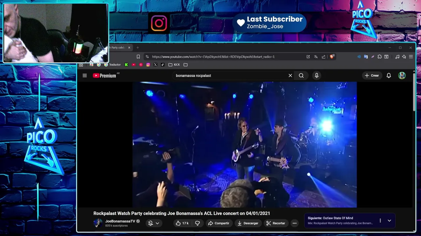Open the X bookmark in the bookmarks bar
Viewport: 421px width, 236px height.
pyautogui.click(x=155, y=65)
